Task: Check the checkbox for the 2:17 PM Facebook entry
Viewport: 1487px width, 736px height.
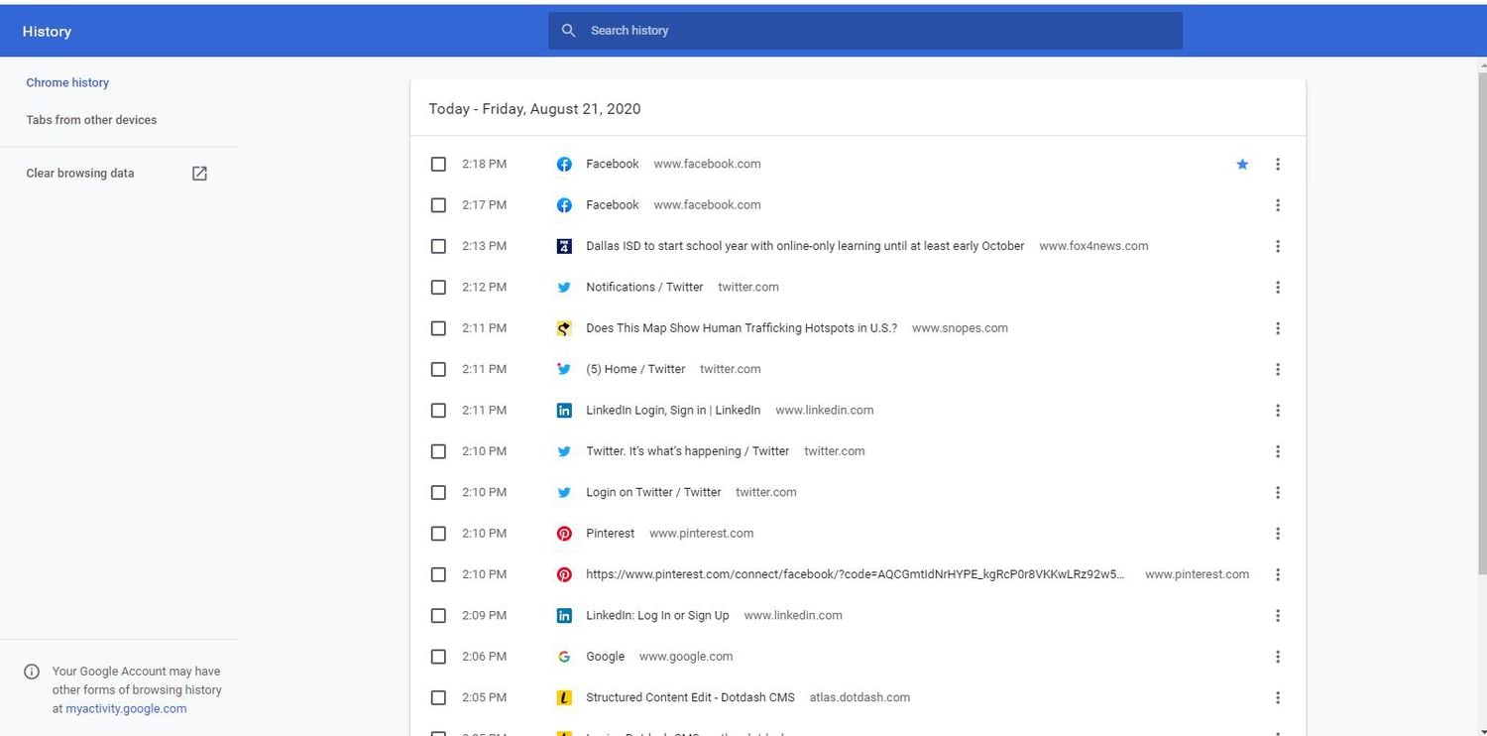Action: 438,204
